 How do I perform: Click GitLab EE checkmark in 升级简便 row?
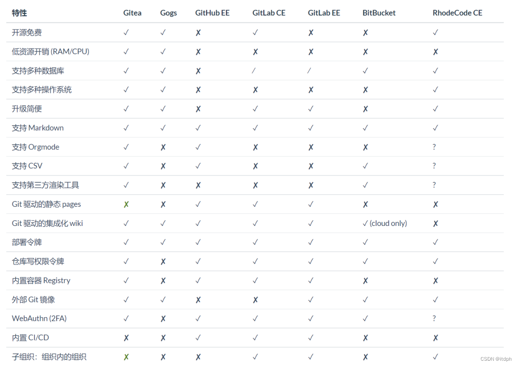pos(310,109)
